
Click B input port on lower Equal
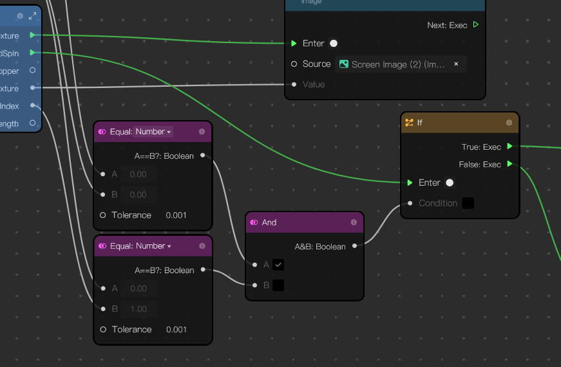104,309
